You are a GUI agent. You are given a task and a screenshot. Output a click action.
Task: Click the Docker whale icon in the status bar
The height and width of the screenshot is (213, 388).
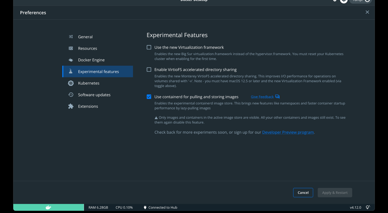click(48, 207)
